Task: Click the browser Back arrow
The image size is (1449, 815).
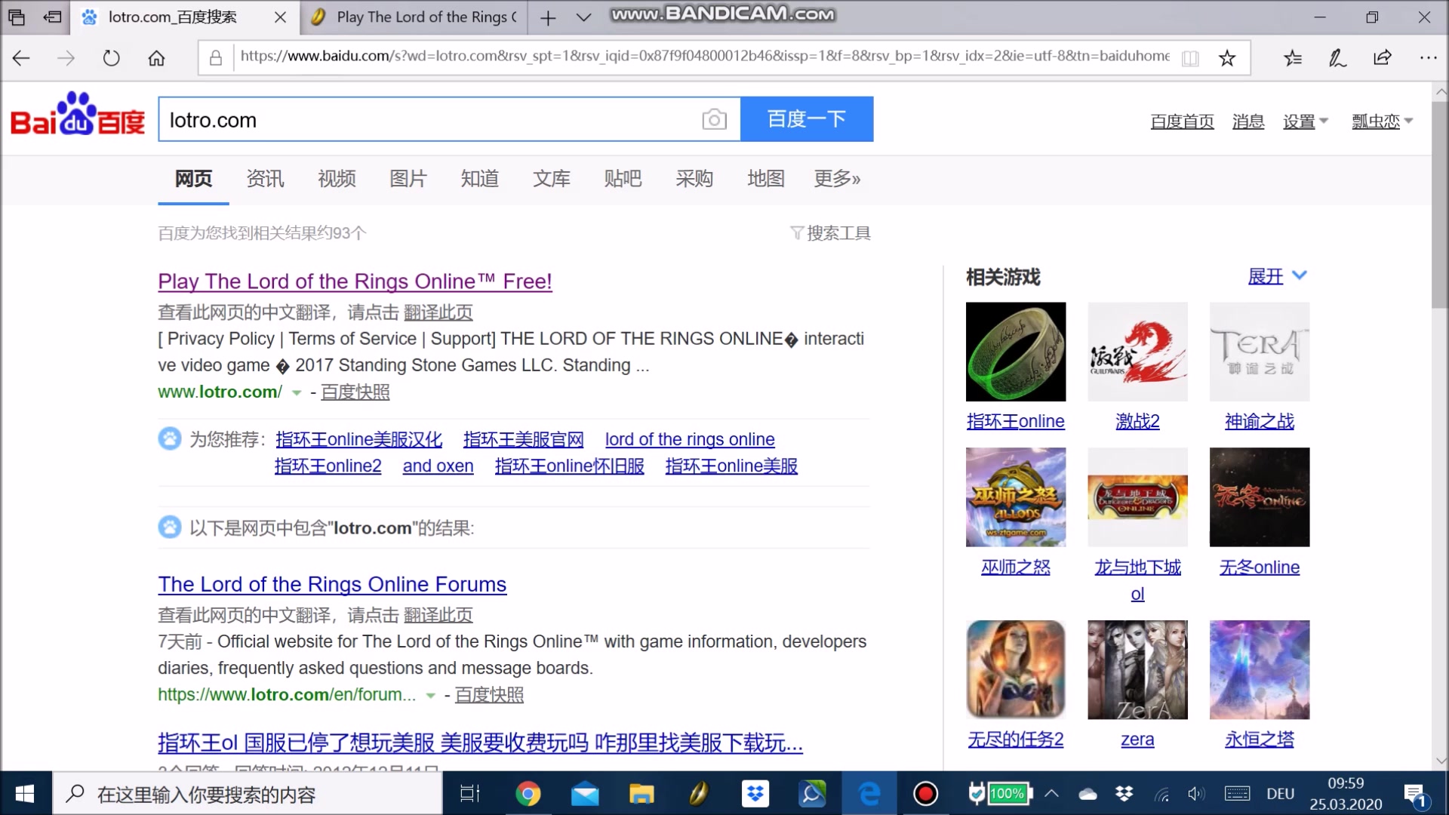Action: pyautogui.click(x=21, y=58)
